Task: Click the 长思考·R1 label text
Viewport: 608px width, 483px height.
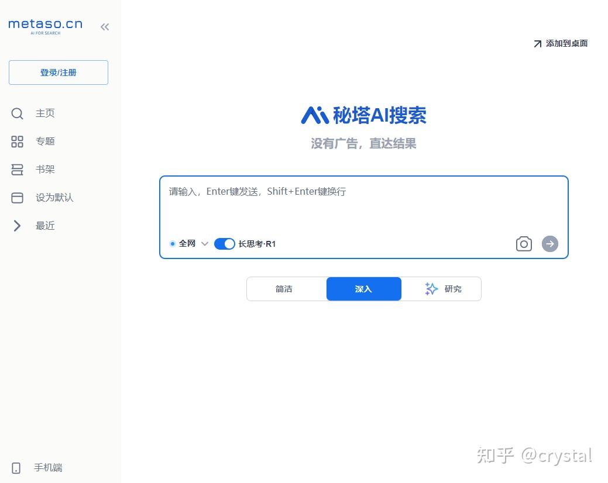Action: [257, 244]
